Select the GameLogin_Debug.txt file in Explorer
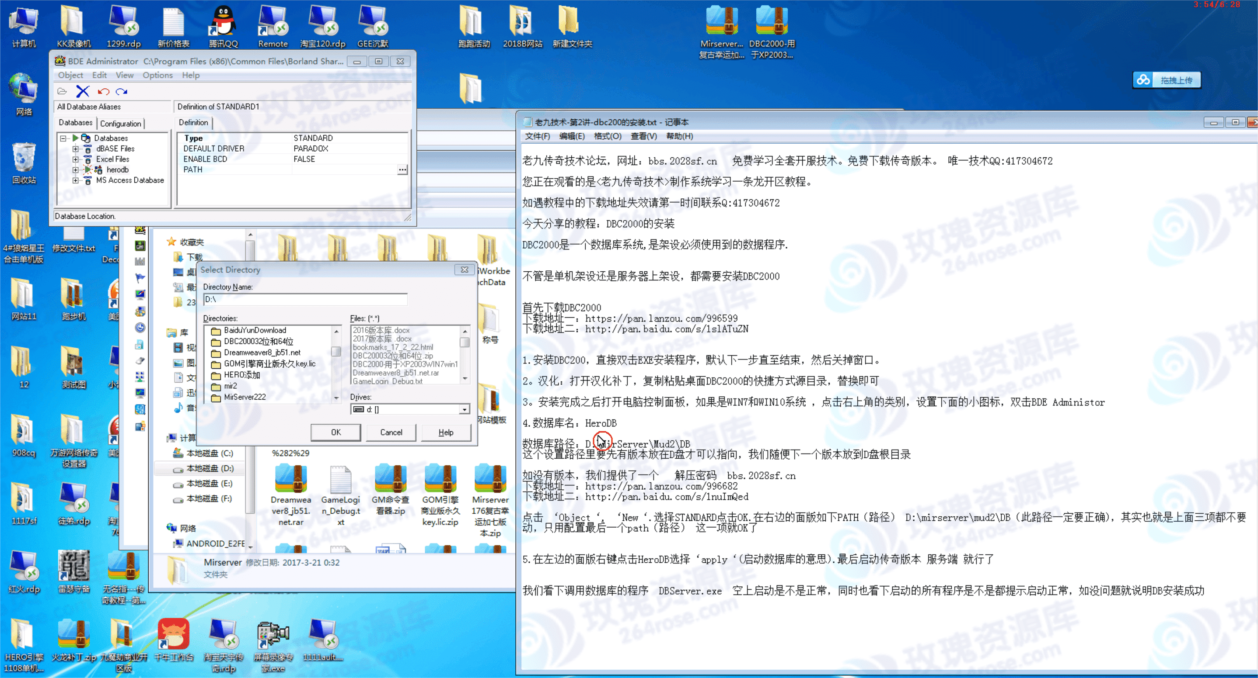Viewport: 1258px width, 678px height. 340,495
